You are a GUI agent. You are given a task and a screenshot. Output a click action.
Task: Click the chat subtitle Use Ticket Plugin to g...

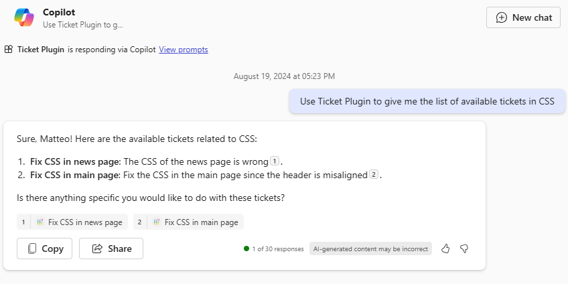[x=83, y=25]
